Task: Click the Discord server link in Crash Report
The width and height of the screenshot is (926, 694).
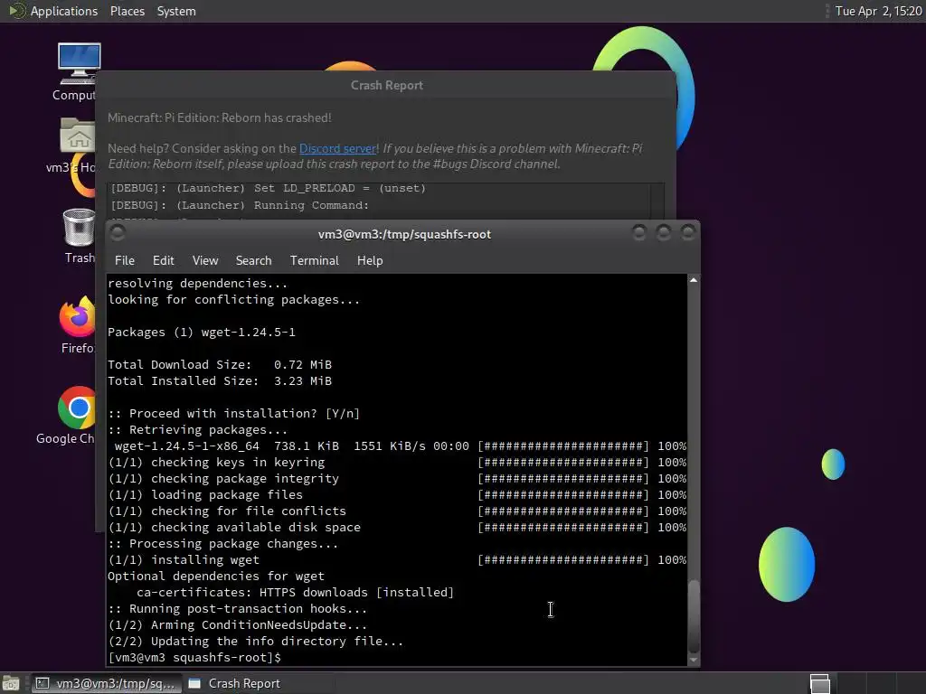Action: (338, 149)
